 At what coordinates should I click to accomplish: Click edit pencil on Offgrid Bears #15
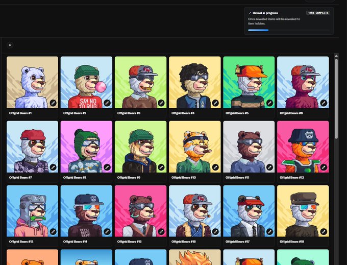pos(161,232)
